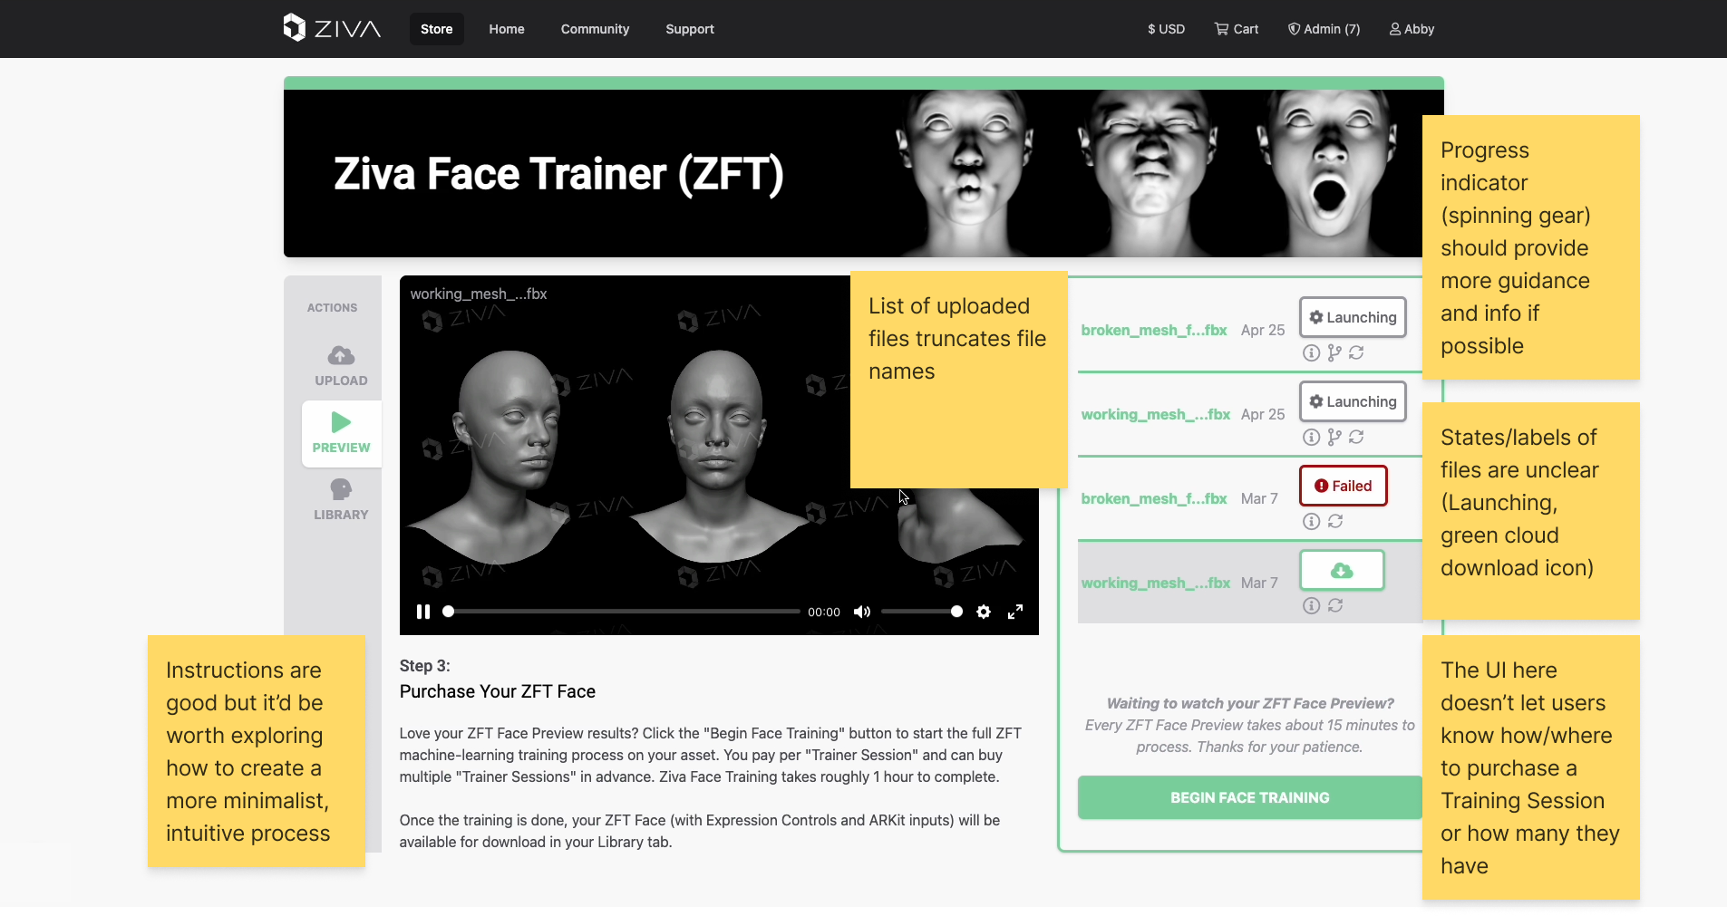Image resolution: width=1727 pixels, height=916 pixels.
Task: Click branch icon for working_mesh Apr 25
Action: [1334, 438]
